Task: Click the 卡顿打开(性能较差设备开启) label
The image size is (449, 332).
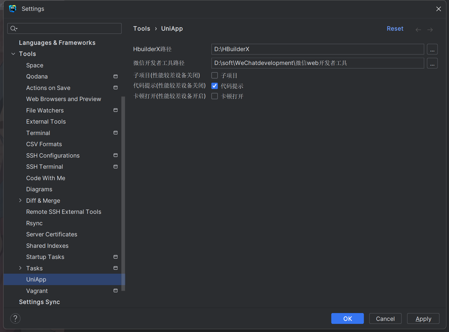Action: point(170,96)
